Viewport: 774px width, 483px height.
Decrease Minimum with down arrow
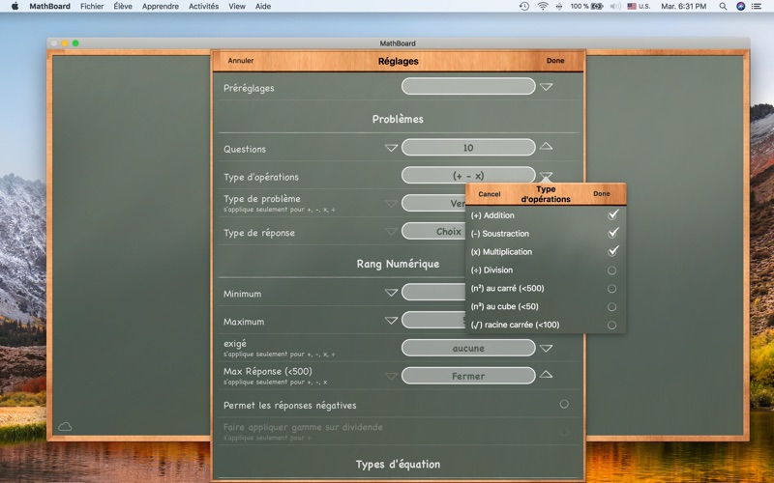coord(391,293)
